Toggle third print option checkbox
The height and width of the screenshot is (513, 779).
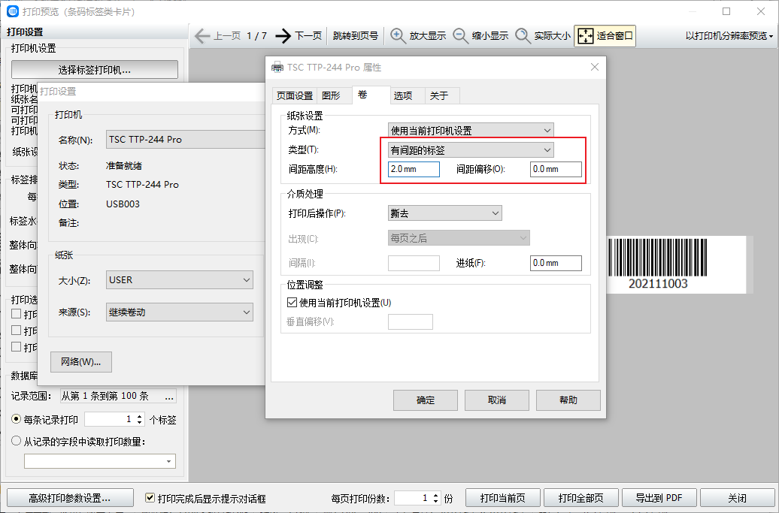click(16, 347)
